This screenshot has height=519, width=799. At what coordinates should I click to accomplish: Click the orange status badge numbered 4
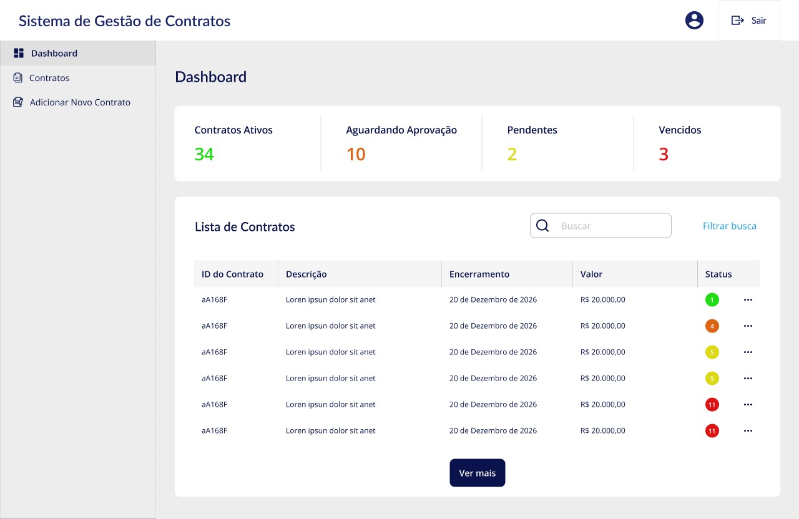712,326
